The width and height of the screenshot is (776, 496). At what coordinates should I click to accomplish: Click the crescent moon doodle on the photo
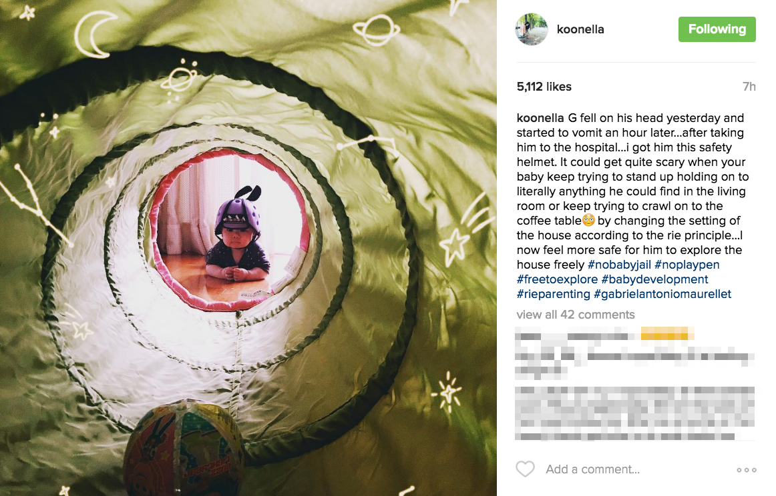94,35
